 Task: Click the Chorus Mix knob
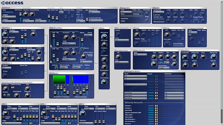tap(167, 34)
